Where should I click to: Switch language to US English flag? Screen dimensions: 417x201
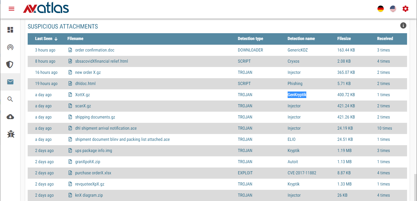coord(393,9)
